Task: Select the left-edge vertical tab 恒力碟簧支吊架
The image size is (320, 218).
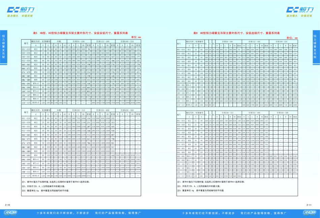Action: click(3, 47)
